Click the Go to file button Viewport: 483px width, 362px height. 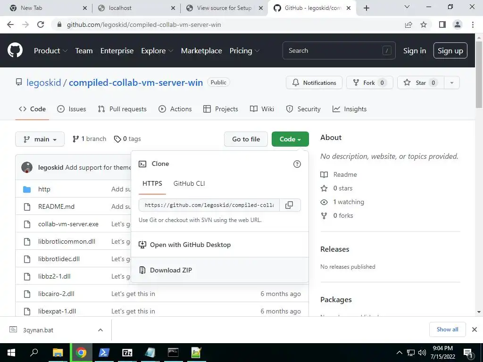click(246, 139)
